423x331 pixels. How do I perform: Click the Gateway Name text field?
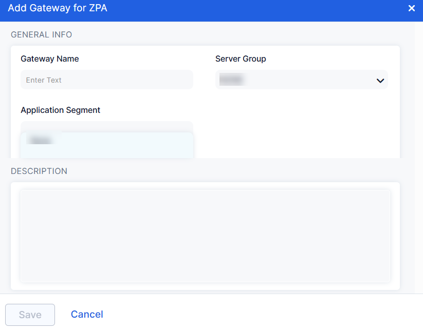point(107,80)
